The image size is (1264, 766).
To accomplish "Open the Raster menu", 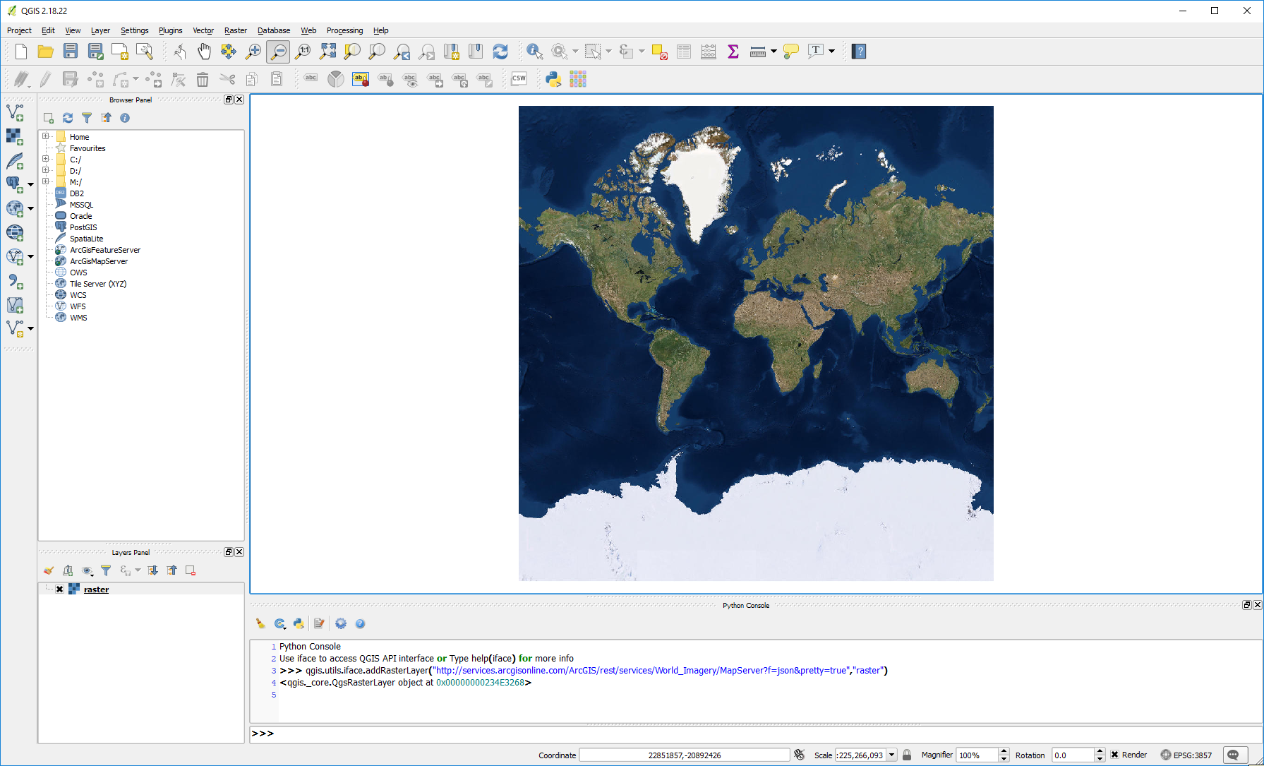I will pyautogui.click(x=235, y=30).
